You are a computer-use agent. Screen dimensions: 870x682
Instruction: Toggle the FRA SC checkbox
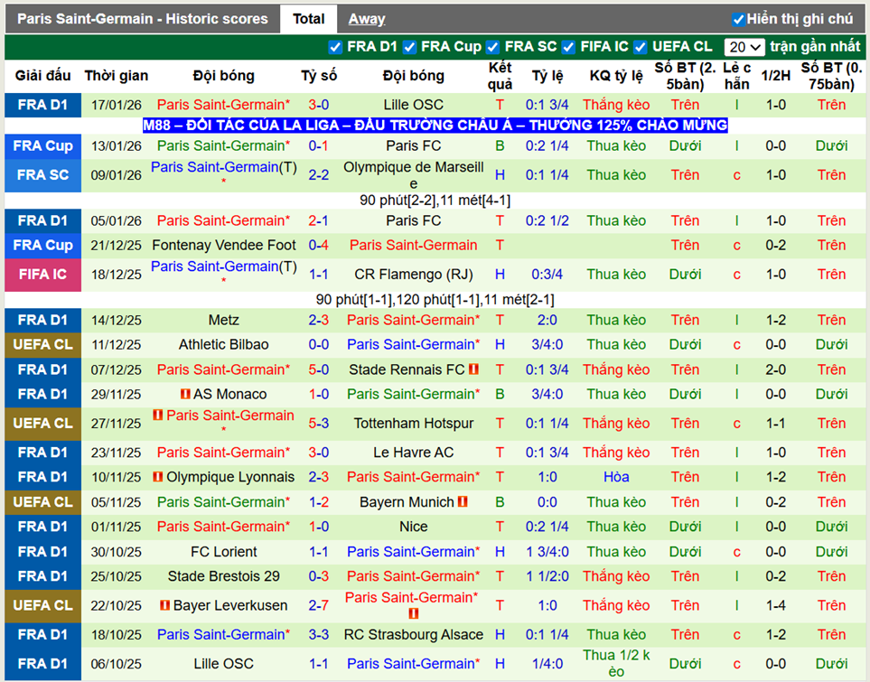pos(492,47)
